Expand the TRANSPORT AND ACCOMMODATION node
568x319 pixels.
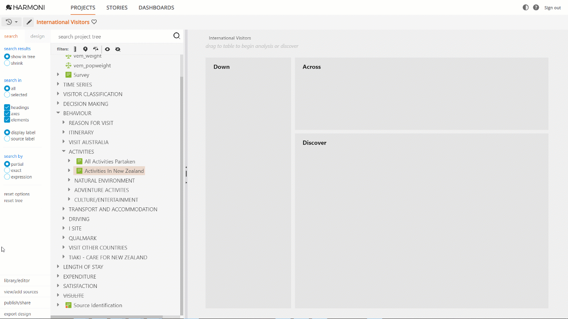tap(64, 209)
